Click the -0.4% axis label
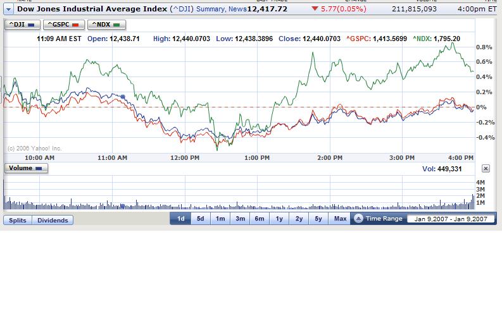 [486, 138]
